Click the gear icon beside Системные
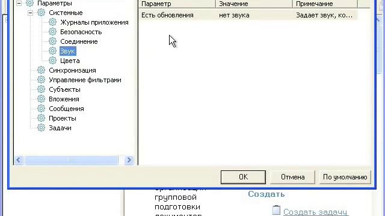Viewport: 385px width, 216px height. click(x=41, y=13)
